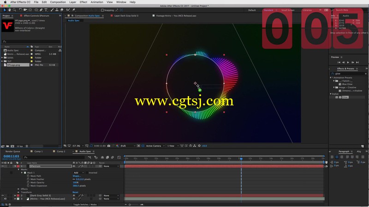Hide the Dark Gray Solid 3 layer
This screenshot has width=369, height=207.
click(x=3, y=195)
